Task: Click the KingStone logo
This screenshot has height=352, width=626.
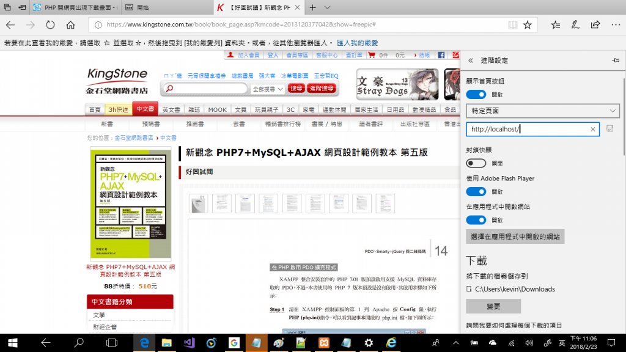Action: tap(117, 81)
